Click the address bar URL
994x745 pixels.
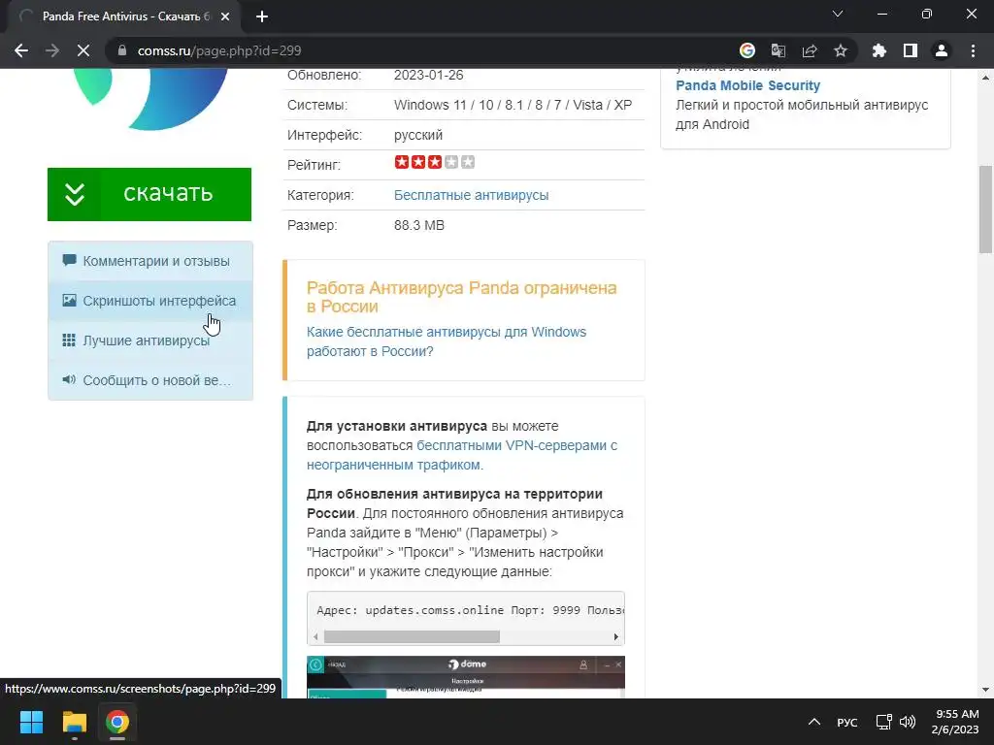coord(219,50)
